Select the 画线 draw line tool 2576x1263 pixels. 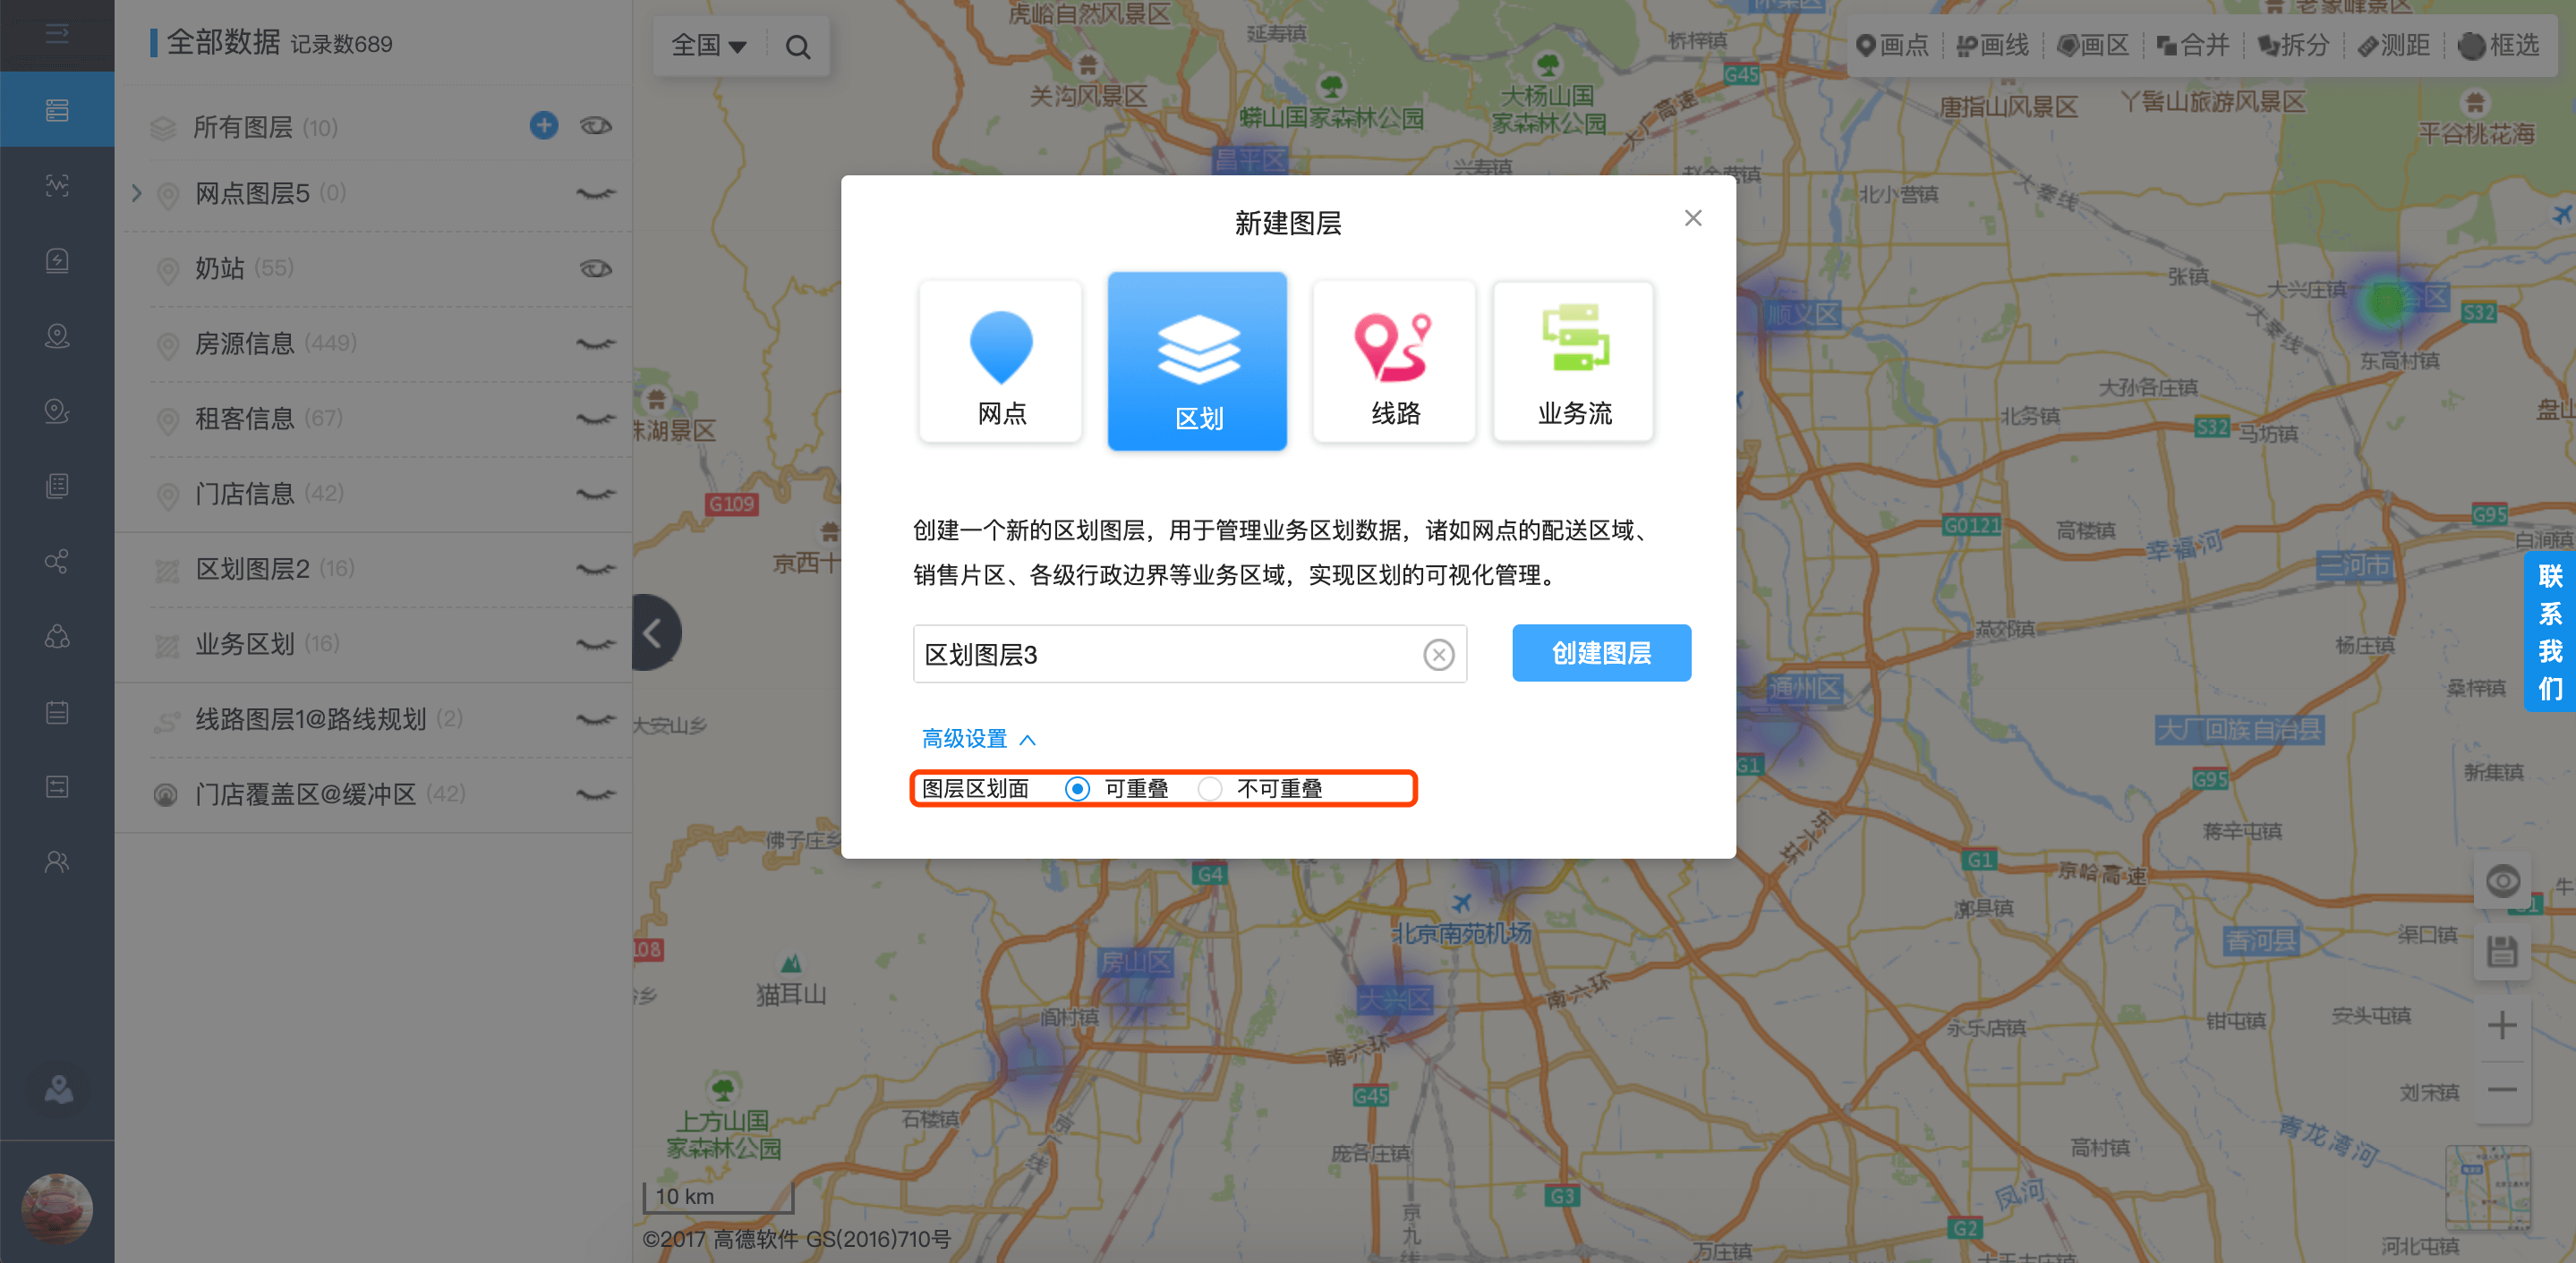1992,46
